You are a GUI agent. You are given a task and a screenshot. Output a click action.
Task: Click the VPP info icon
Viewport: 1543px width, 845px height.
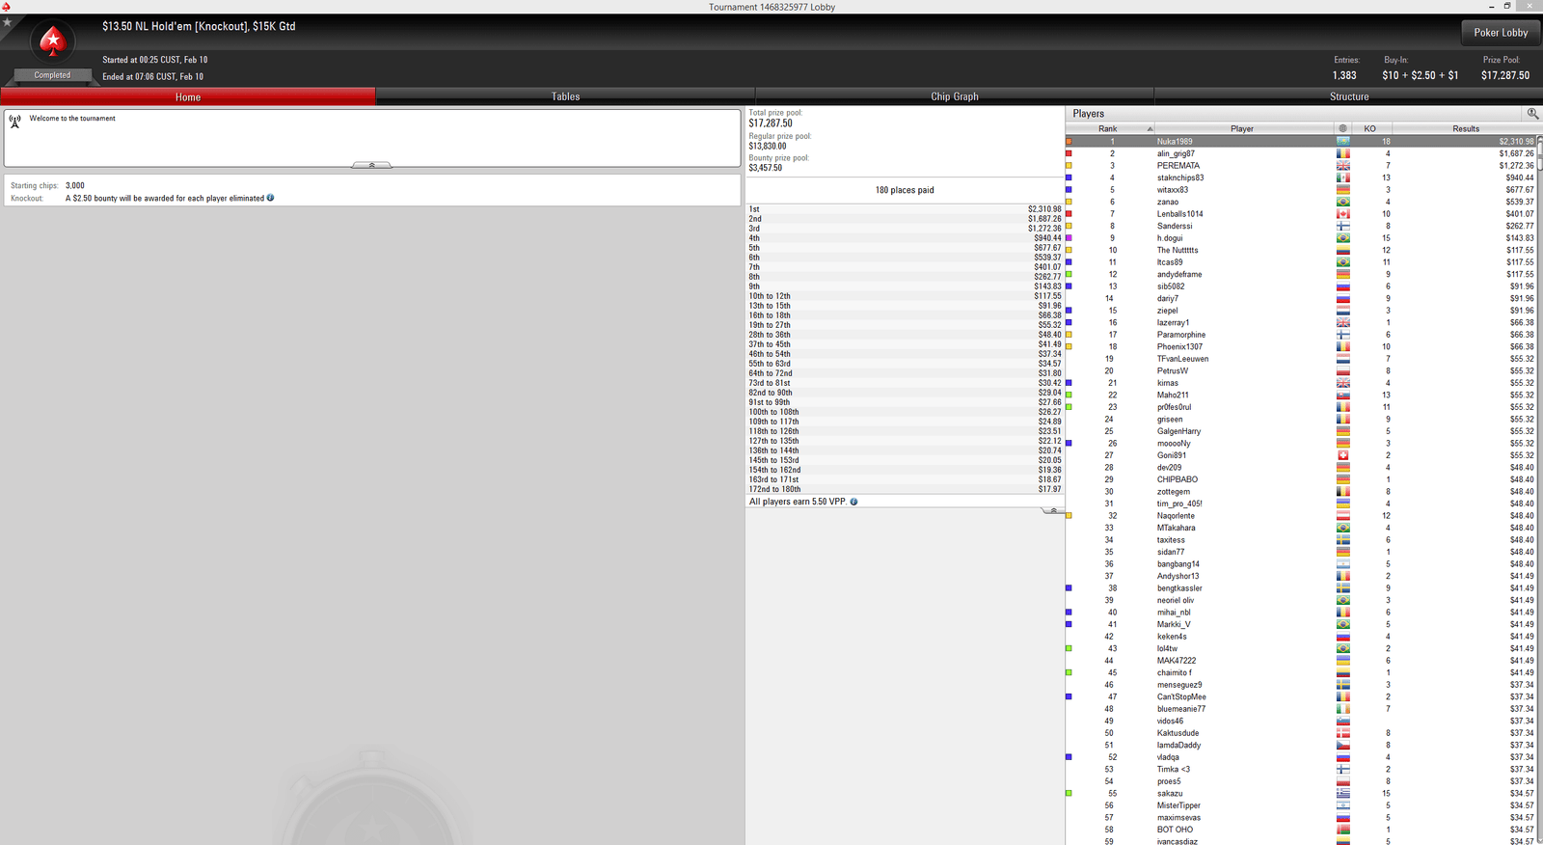tap(853, 502)
